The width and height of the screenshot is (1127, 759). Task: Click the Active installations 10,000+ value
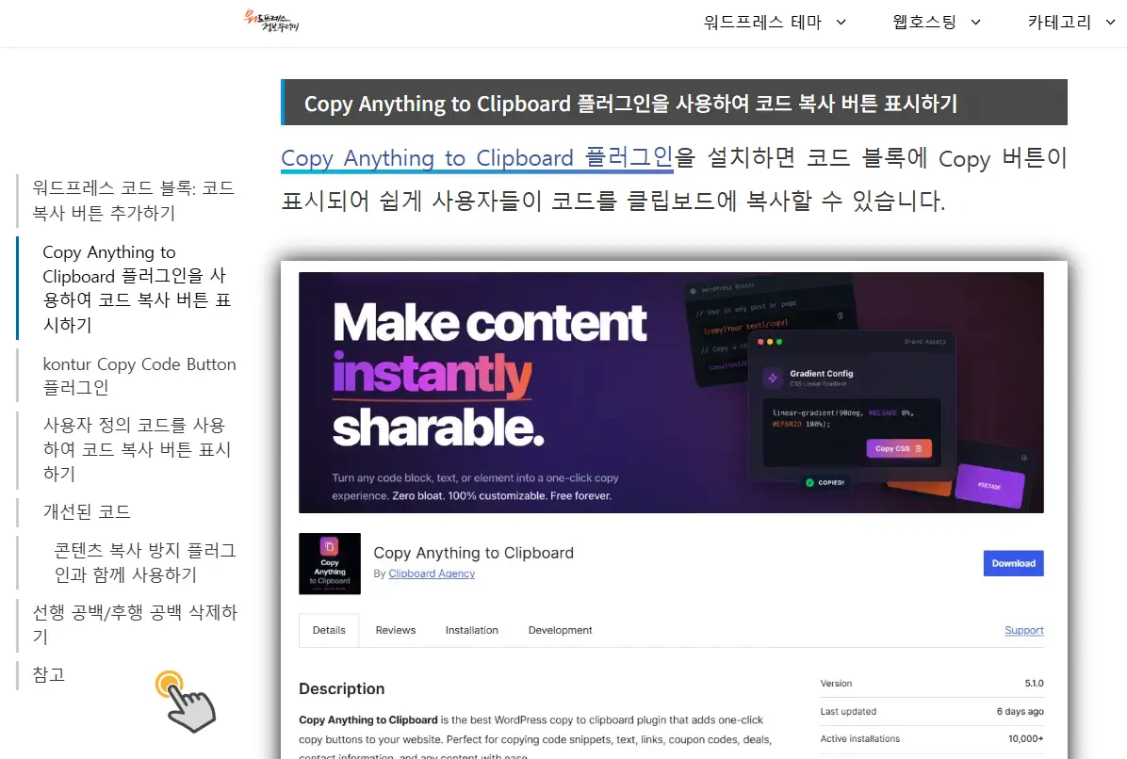tap(1025, 739)
